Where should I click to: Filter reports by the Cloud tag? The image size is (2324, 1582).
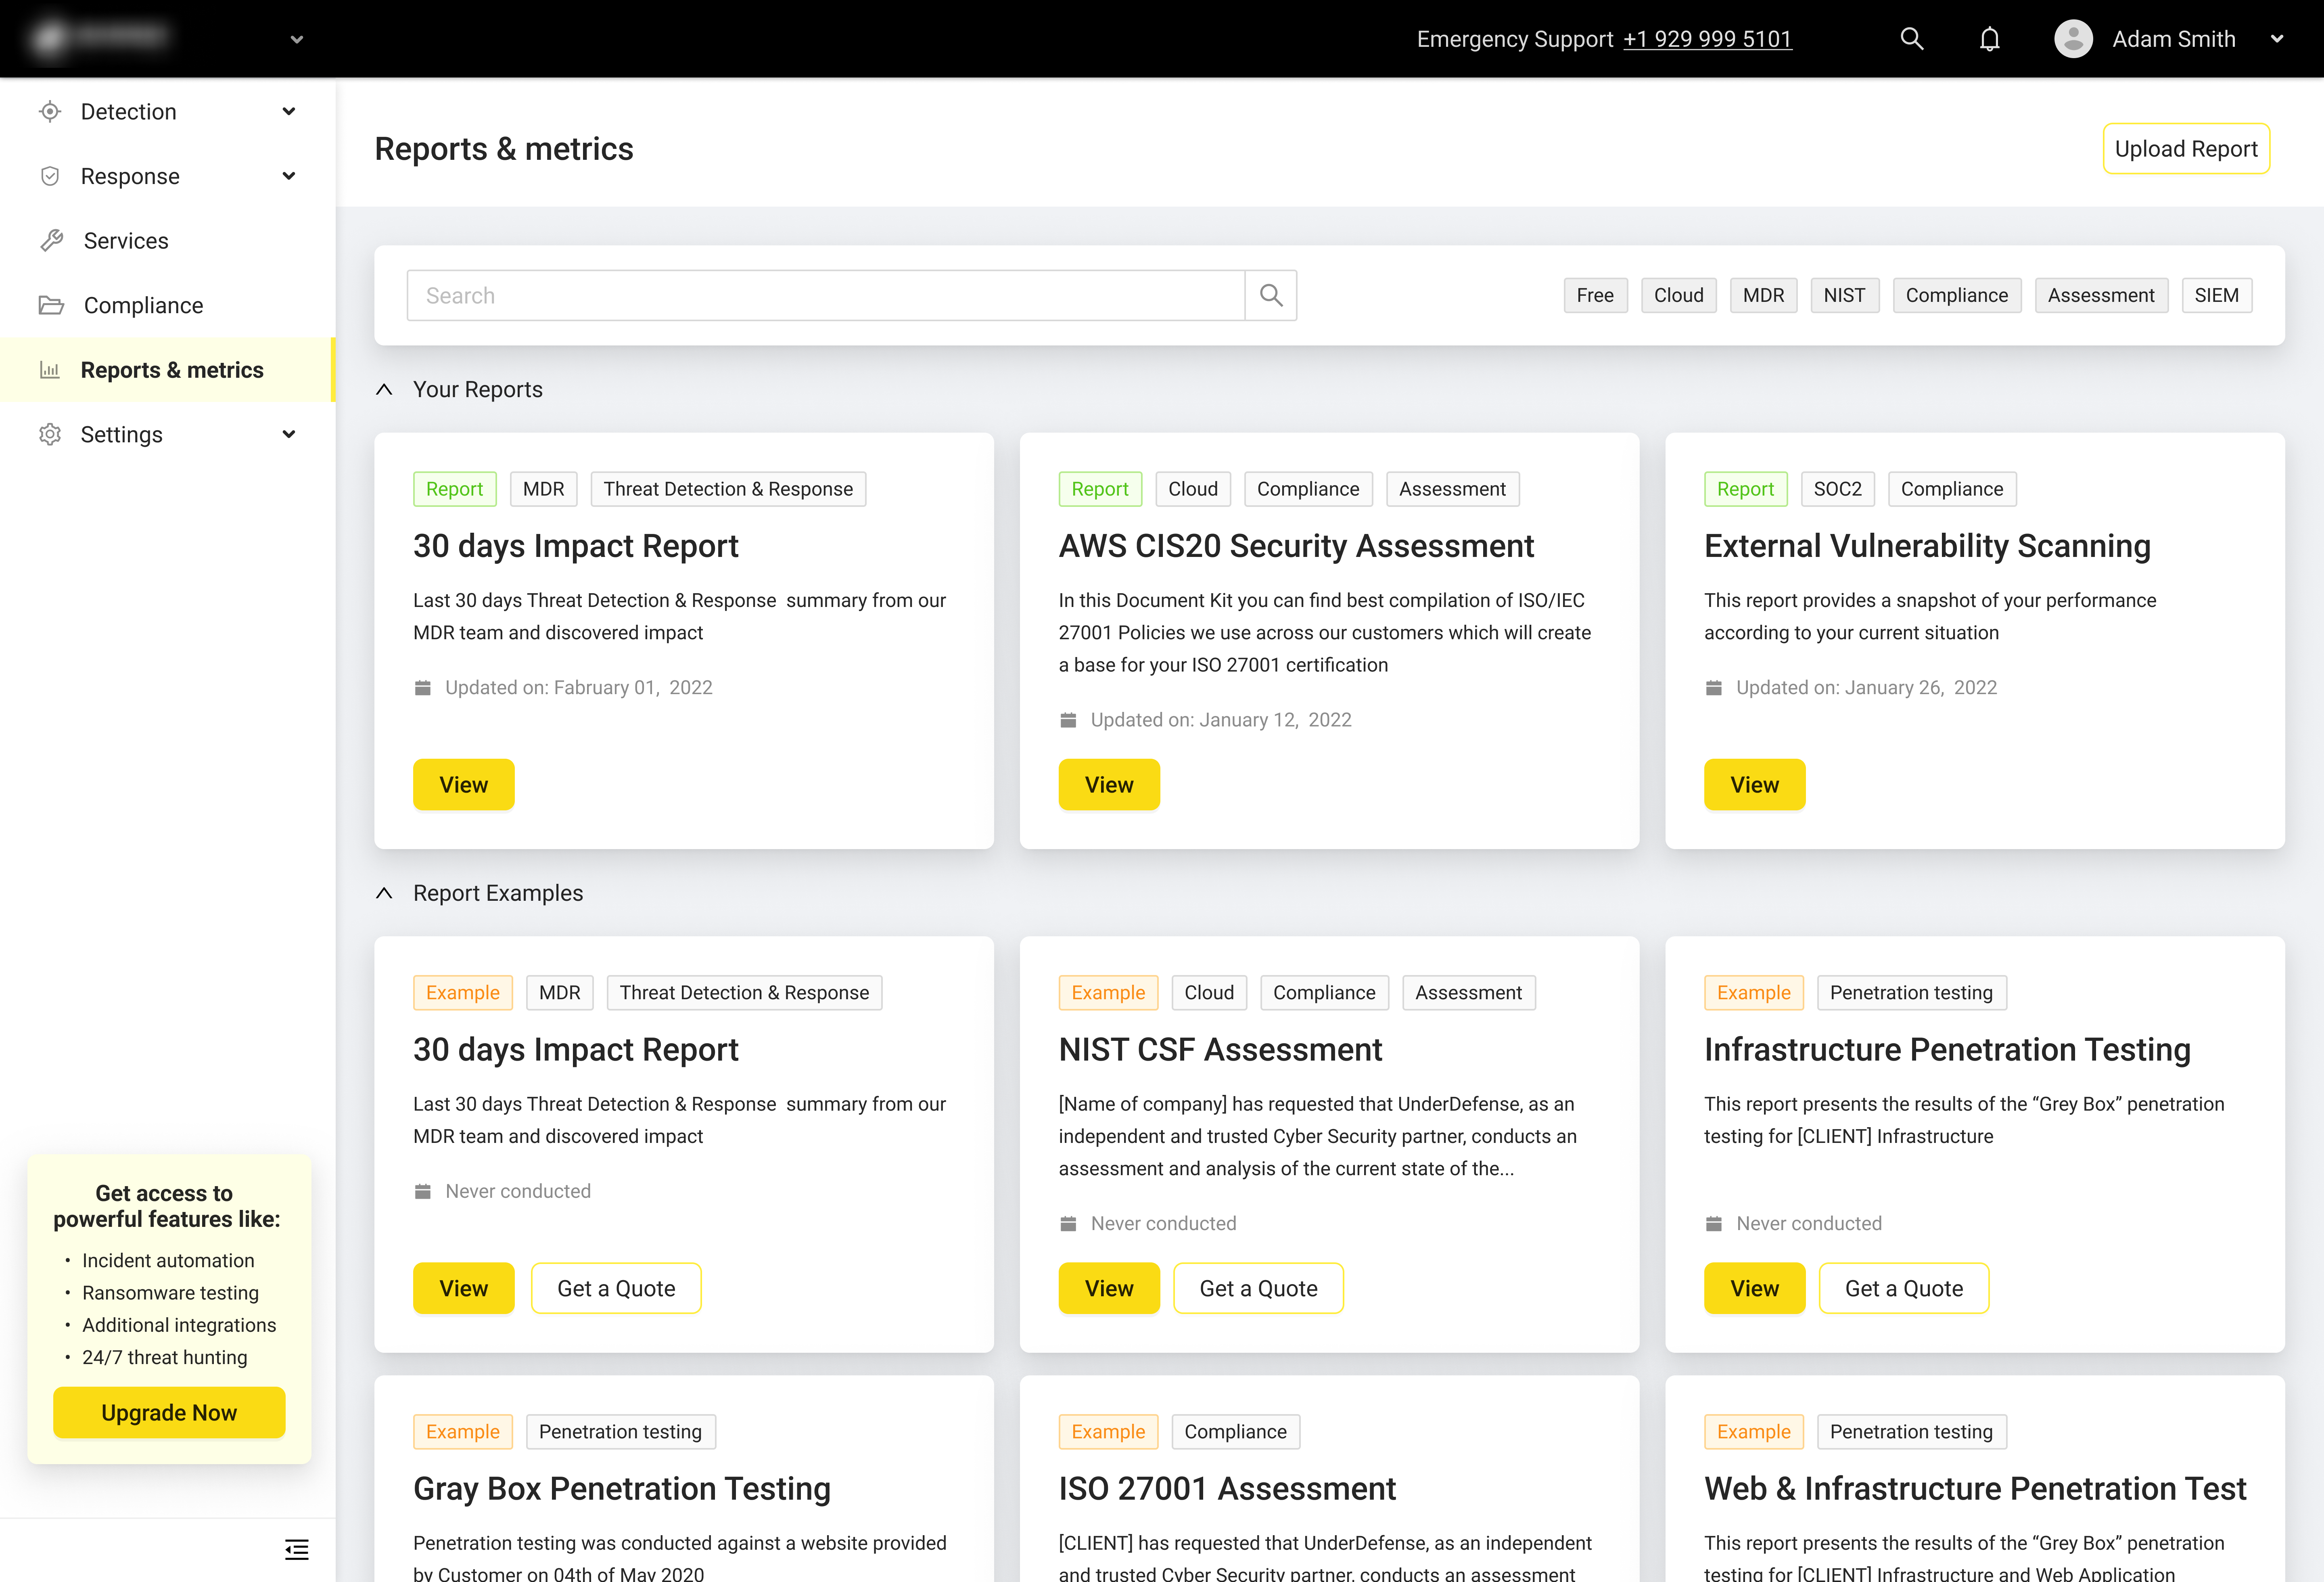tap(1678, 295)
